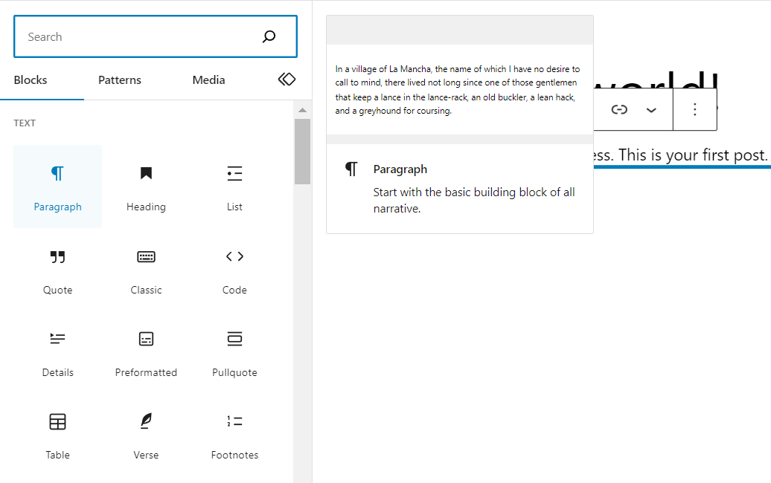
Task: Switch to the Patterns tab
Action: [x=119, y=80]
